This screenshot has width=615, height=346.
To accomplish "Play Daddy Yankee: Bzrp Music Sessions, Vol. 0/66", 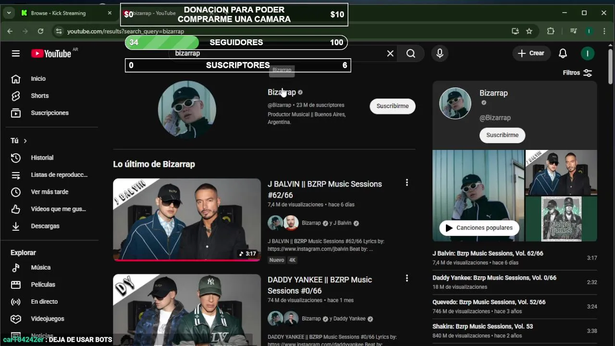I will tap(515, 282).
